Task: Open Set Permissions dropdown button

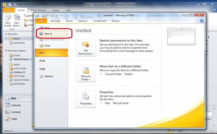Action: pos(86,48)
